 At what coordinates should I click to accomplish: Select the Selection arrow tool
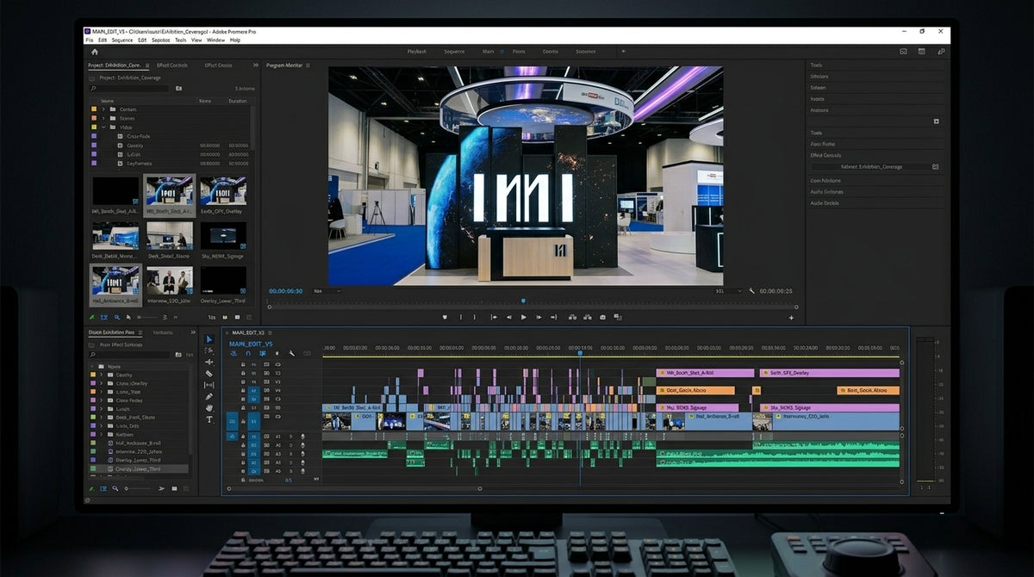pyautogui.click(x=209, y=339)
